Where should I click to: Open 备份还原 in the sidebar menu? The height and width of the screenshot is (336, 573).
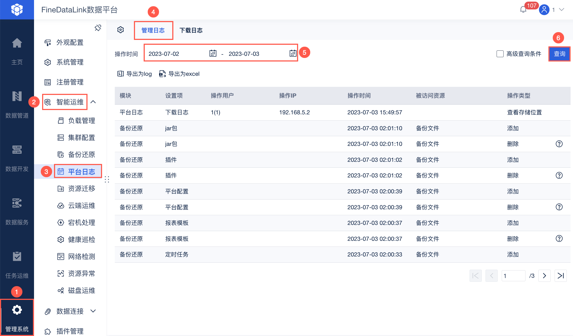pyautogui.click(x=81, y=155)
